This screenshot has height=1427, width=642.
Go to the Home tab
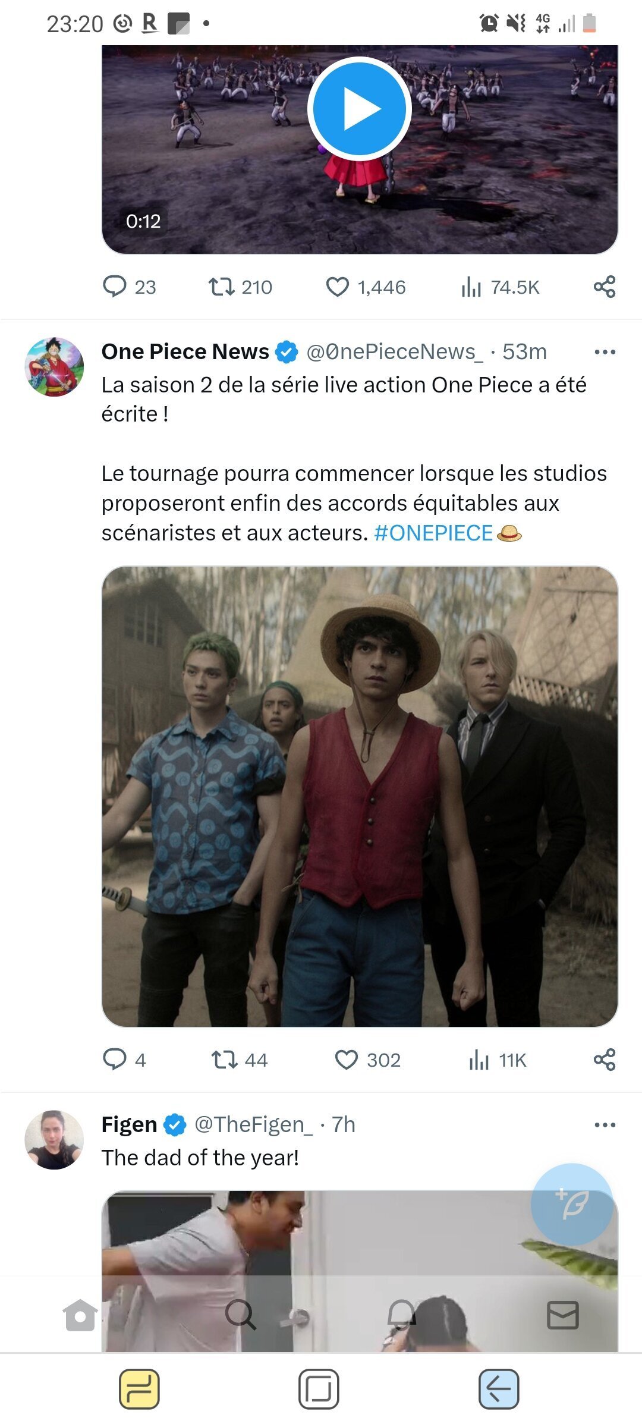(80, 1315)
